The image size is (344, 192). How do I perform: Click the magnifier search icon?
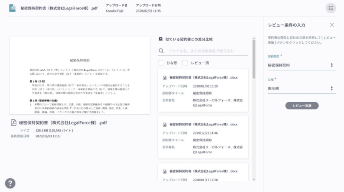(161, 51)
